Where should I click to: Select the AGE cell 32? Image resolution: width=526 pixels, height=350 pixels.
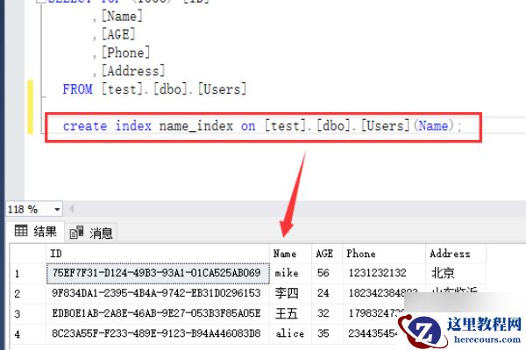(327, 313)
